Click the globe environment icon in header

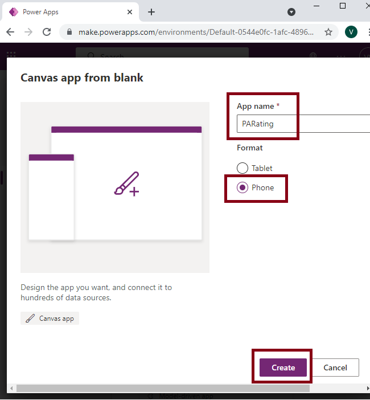click(314, 56)
